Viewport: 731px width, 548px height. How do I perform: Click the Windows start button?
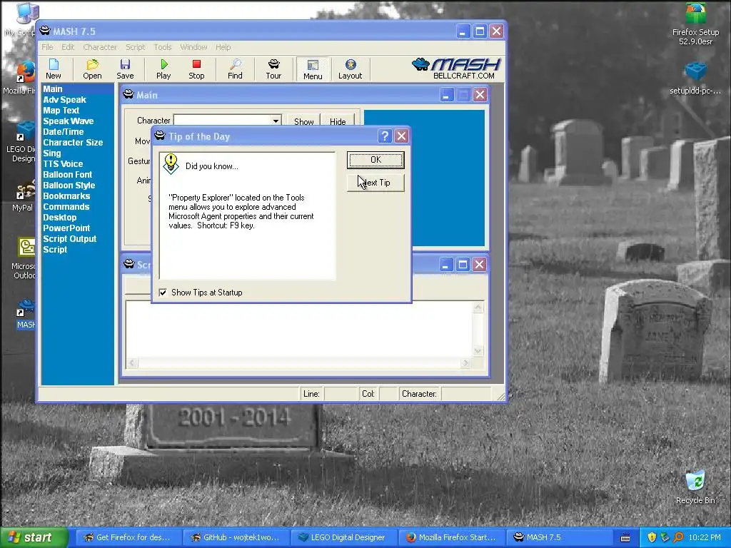33,537
